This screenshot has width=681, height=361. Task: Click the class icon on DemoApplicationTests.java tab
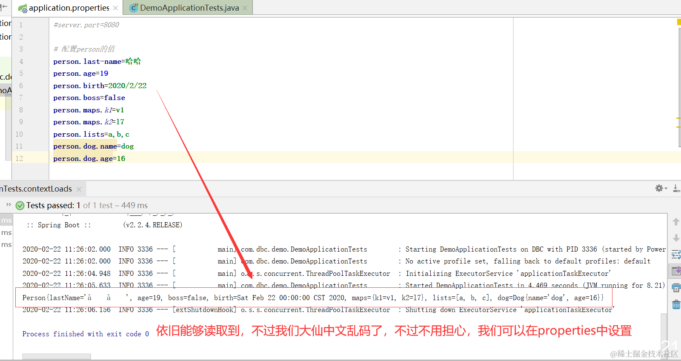tap(134, 8)
